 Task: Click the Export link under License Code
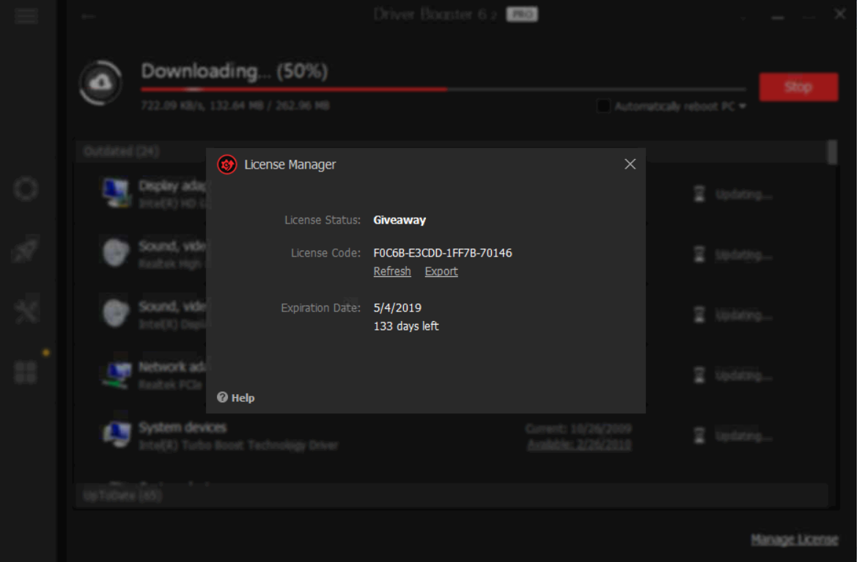(x=441, y=271)
